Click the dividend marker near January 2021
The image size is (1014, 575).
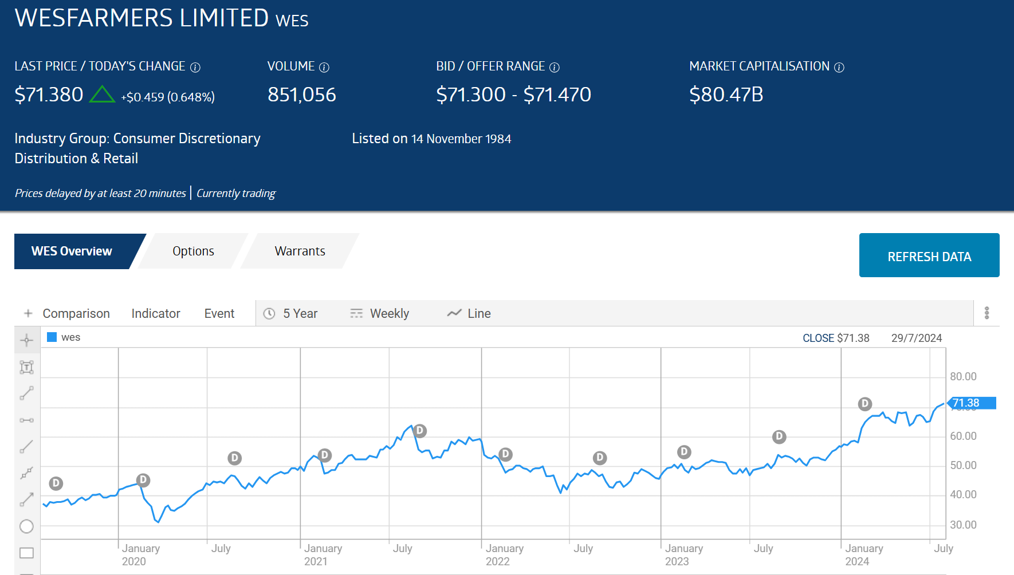[325, 455]
